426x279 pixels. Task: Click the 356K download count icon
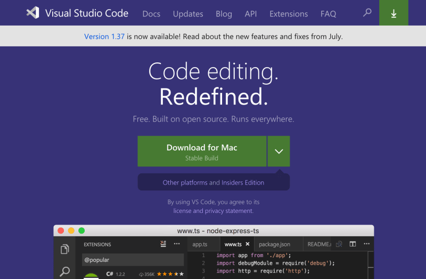141,274
